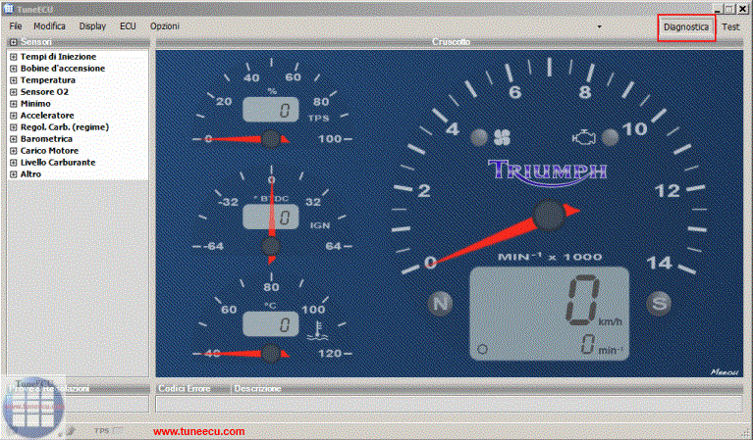
Task: Click the °C temperature digital readout
Action: click(x=271, y=324)
